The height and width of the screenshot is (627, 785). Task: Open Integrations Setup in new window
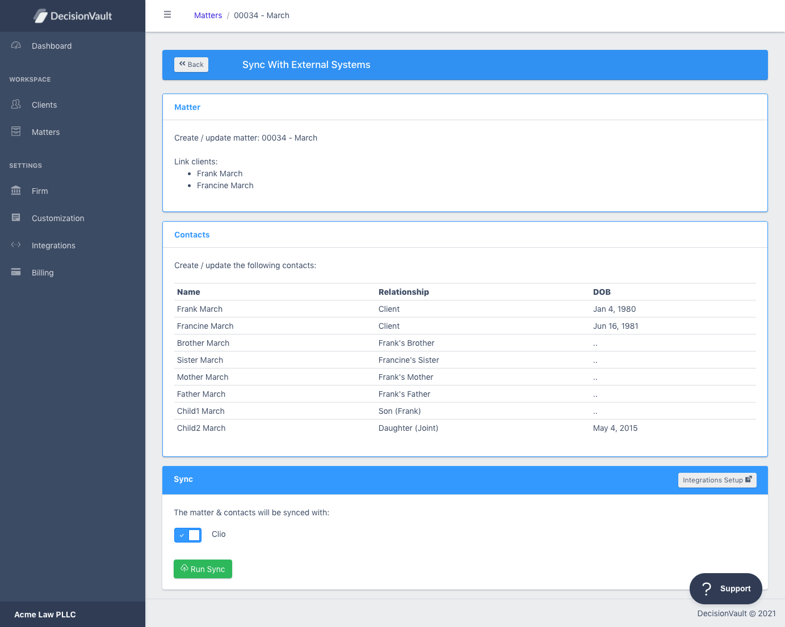tap(717, 480)
